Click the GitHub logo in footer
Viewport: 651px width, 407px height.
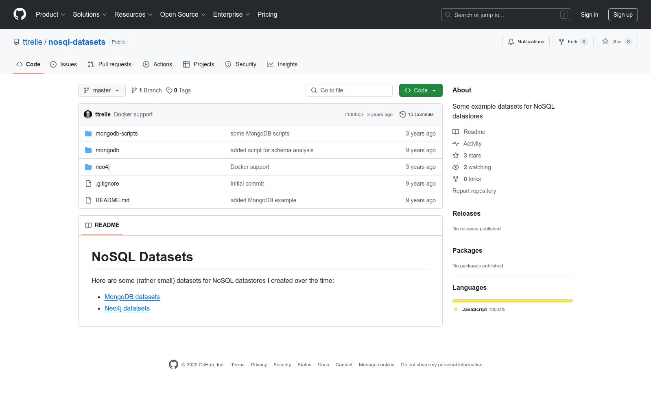tap(174, 365)
